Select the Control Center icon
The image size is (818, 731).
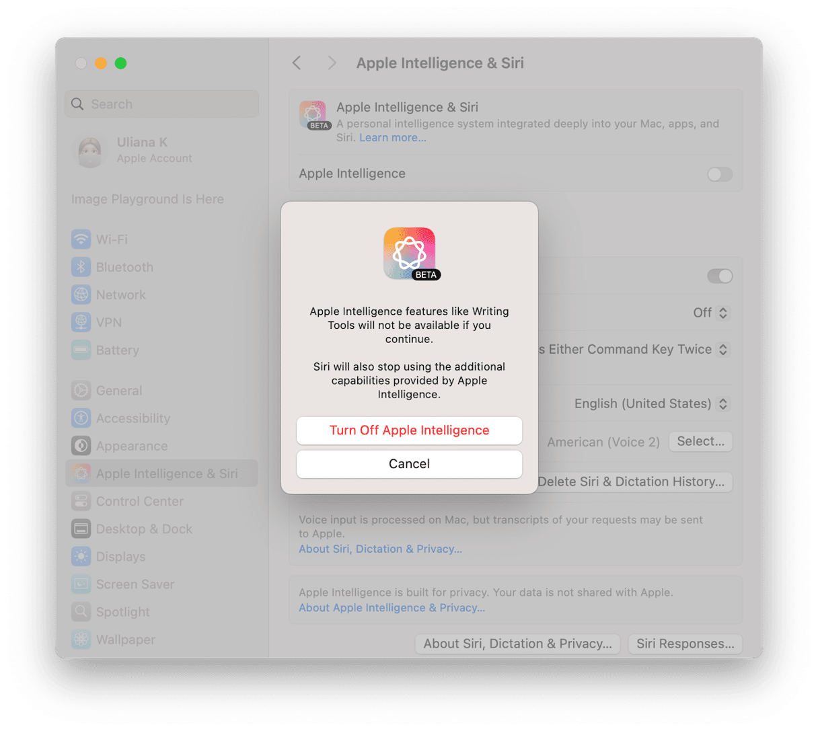[x=81, y=501]
